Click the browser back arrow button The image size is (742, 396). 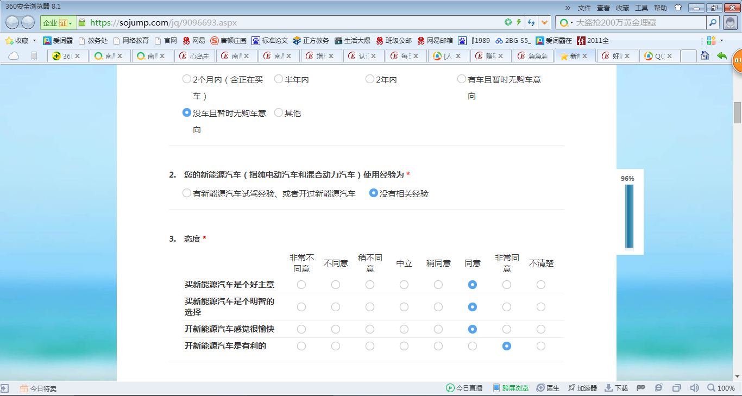[13, 23]
